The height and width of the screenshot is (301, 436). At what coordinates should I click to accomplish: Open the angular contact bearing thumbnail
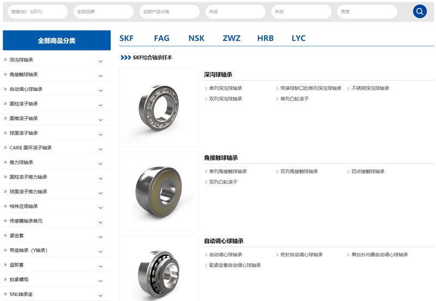pyautogui.click(x=159, y=191)
